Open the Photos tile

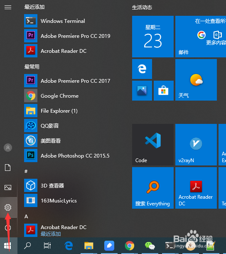point(142,90)
